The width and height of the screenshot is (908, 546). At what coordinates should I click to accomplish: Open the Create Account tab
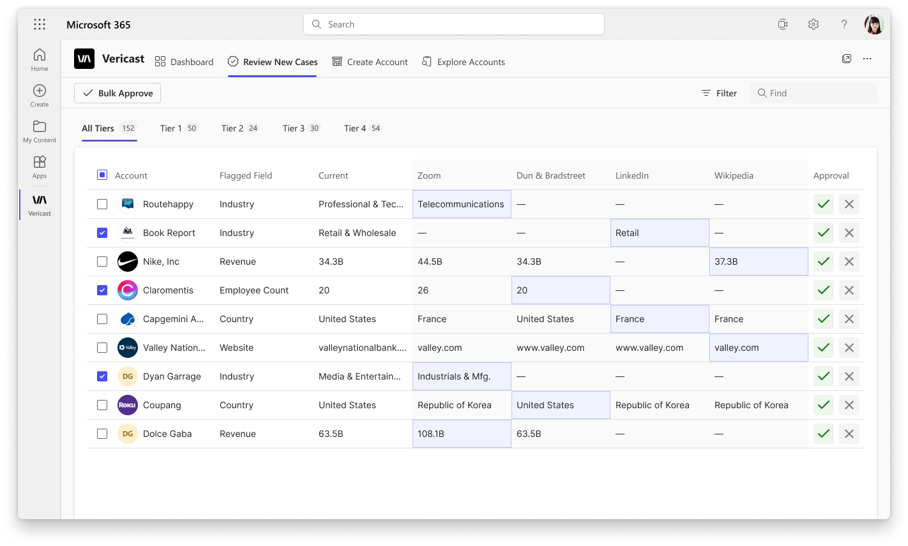pyautogui.click(x=370, y=62)
